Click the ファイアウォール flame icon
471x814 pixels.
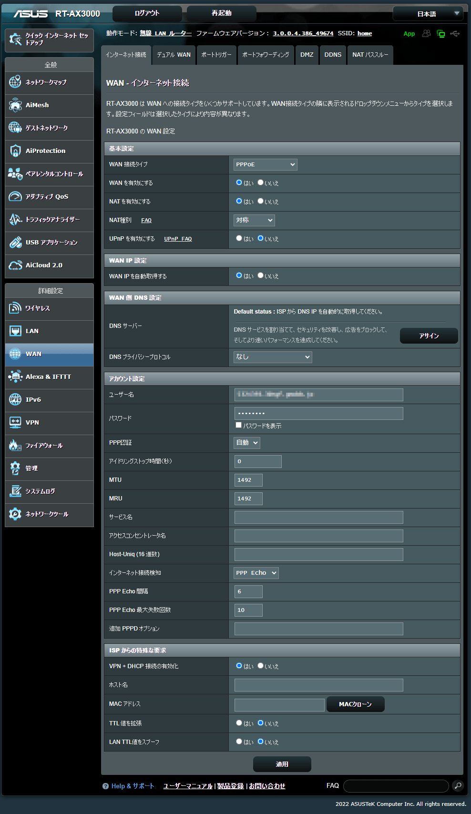pos(15,446)
